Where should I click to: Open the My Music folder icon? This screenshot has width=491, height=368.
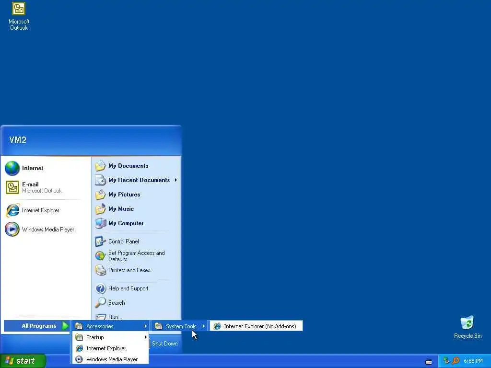coord(100,209)
